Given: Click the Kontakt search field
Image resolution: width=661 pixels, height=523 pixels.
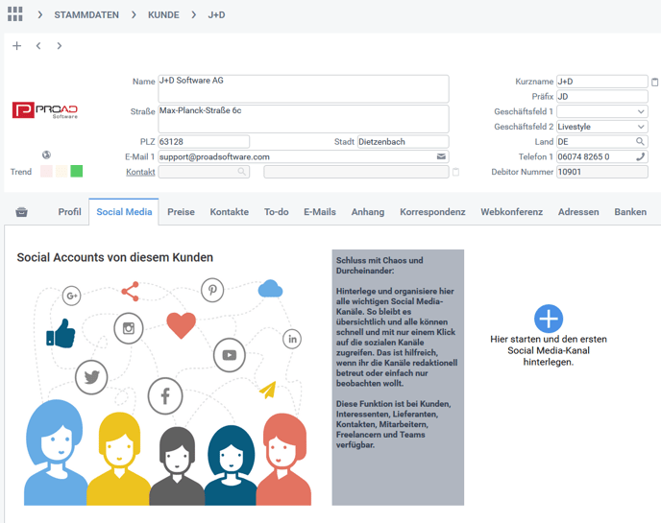Looking at the screenshot, I should 203,172.
